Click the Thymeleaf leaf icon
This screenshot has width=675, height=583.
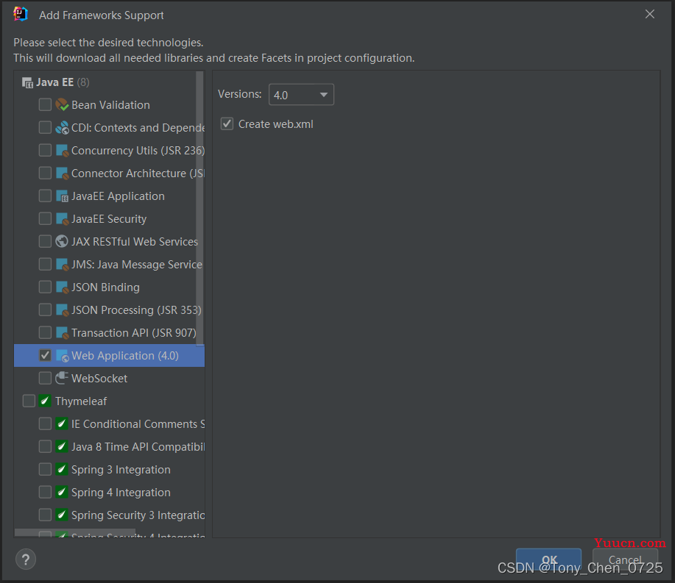point(45,401)
